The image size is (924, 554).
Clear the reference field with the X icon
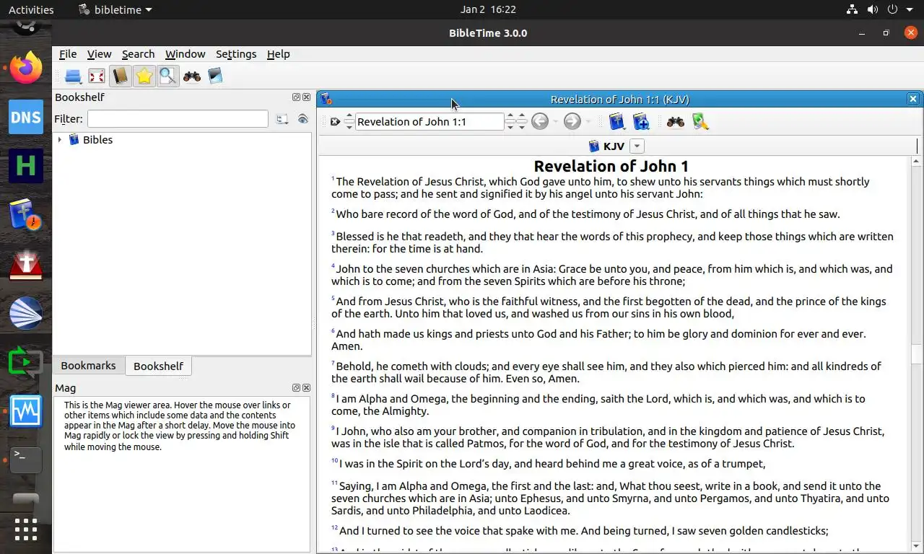click(335, 122)
